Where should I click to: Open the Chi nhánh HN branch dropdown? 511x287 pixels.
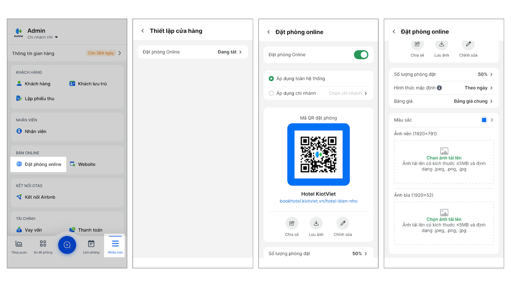point(42,37)
